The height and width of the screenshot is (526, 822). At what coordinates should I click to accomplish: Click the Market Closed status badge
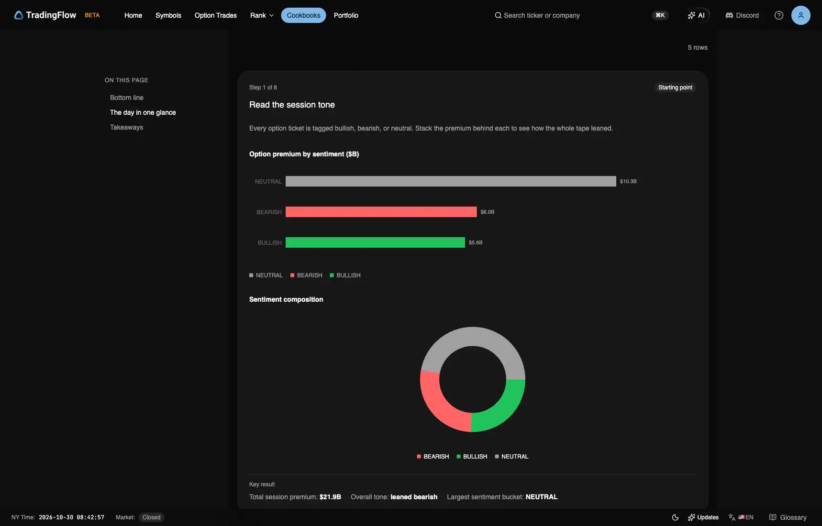[151, 517]
